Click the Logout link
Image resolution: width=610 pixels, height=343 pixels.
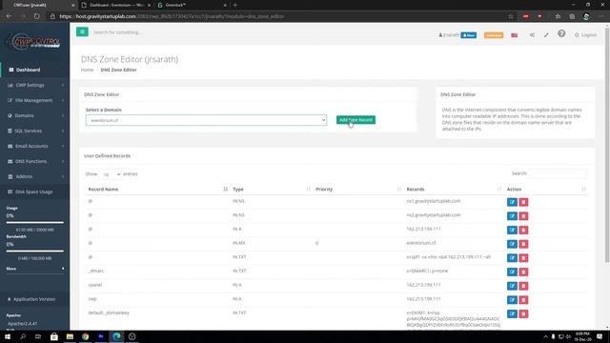click(x=585, y=35)
